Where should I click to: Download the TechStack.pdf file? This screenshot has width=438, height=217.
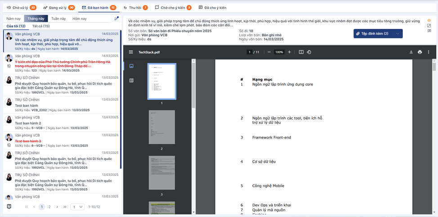pyautogui.click(x=411, y=52)
